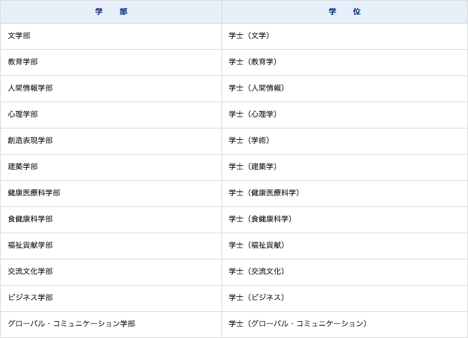The height and width of the screenshot is (338, 468).
Task: Select the ビジネス学部 cell
Action: point(31,298)
